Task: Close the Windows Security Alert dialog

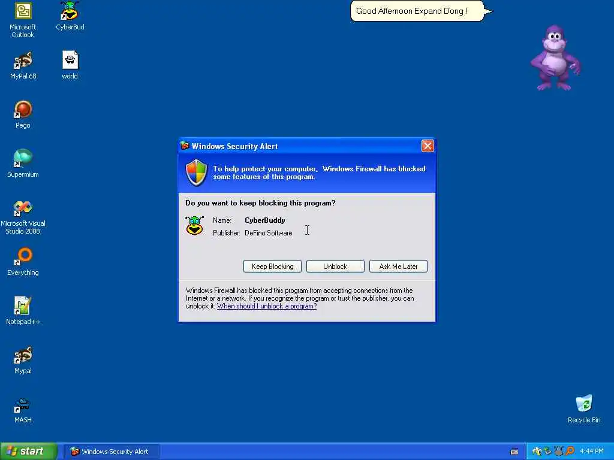Action: coord(428,146)
